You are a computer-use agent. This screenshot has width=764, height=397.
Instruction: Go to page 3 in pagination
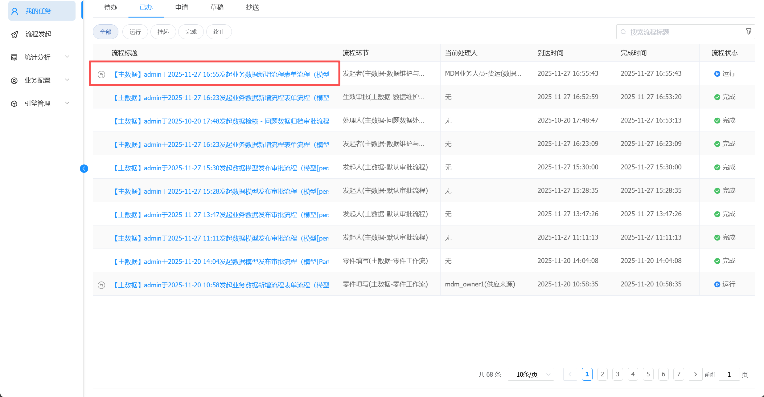(x=618, y=374)
